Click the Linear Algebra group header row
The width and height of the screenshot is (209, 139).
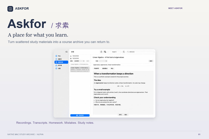click(x=80, y=64)
